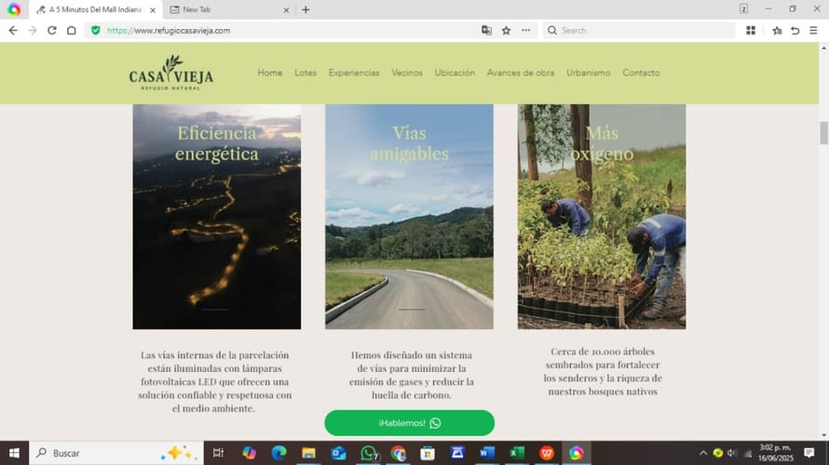Open the red Brave taskbar icon
Screen dimensions: 829x465
coord(547,453)
